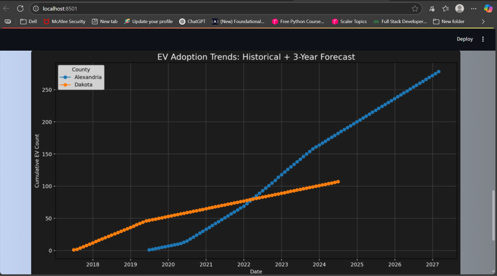Open the Favorites list icon
Image resolution: width=497 pixels, height=276 pixels.
[445, 8]
